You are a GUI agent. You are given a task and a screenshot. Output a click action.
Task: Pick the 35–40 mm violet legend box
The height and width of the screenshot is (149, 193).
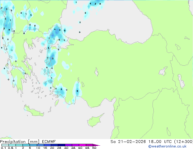click(75, 145)
